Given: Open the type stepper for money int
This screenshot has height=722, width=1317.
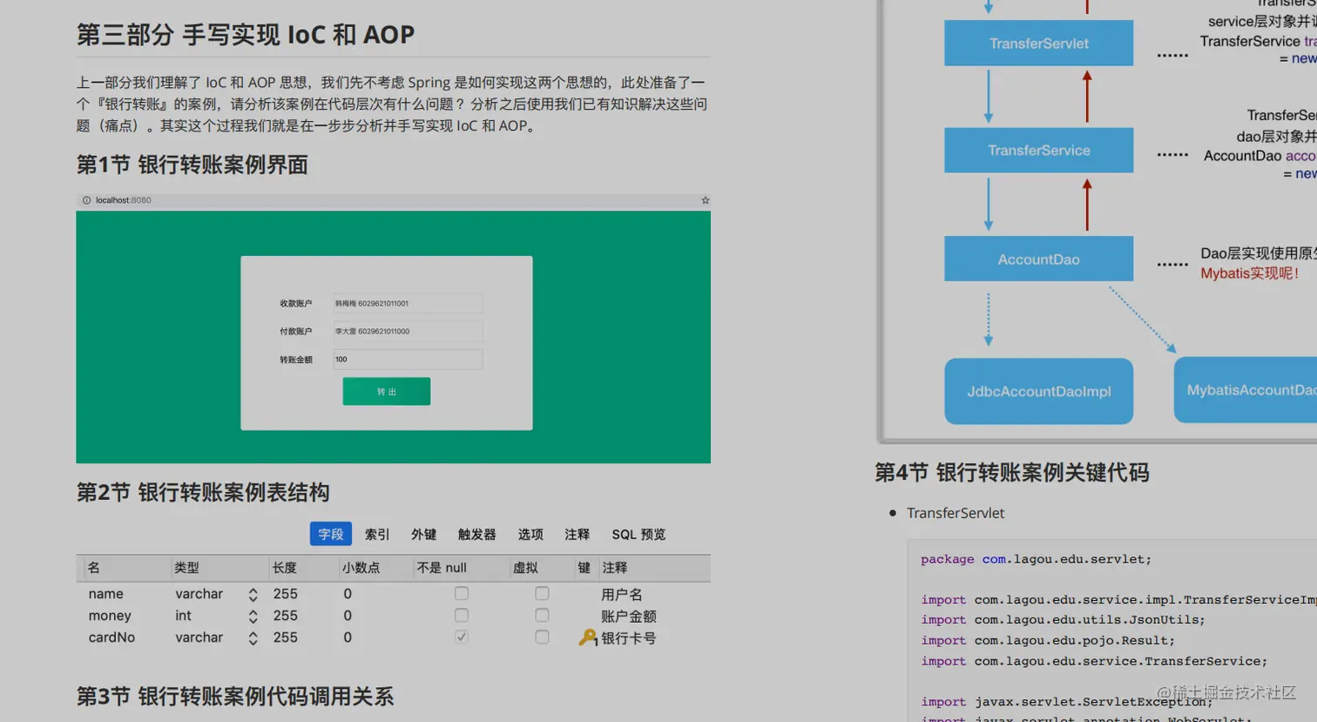Looking at the screenshot, I should [x=253, y=617].
